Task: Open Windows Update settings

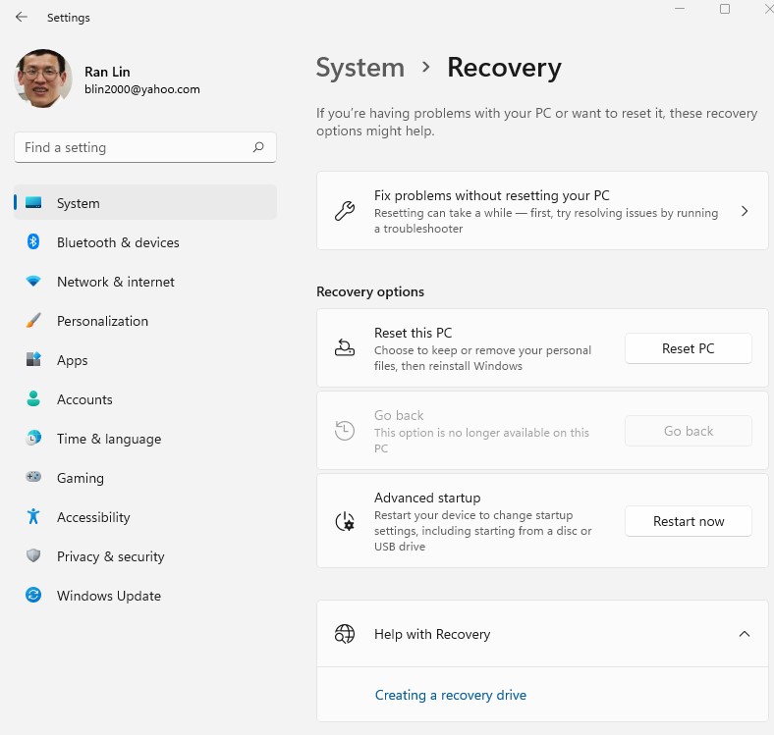Action: tap(145, 595)
